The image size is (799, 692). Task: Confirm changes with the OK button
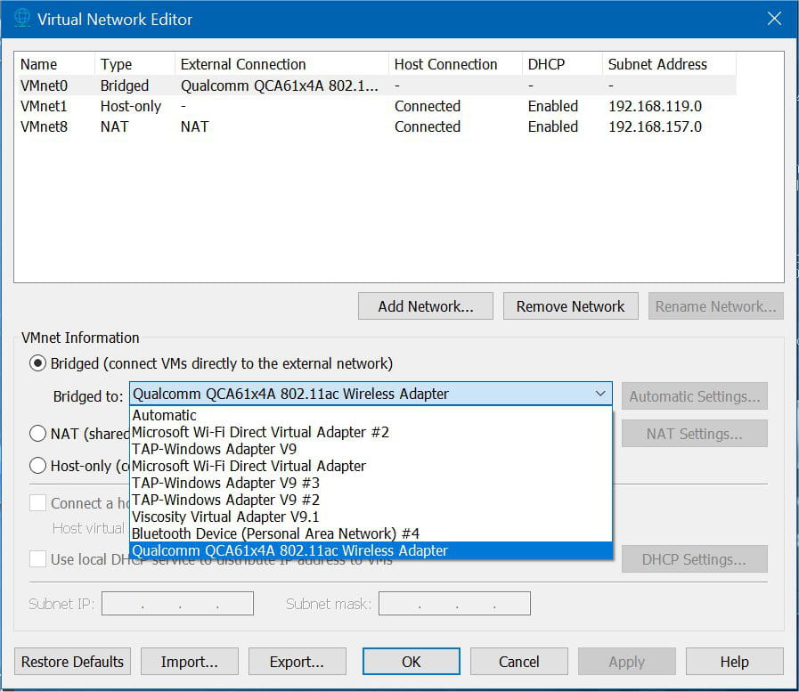click(x=411, y=662)
